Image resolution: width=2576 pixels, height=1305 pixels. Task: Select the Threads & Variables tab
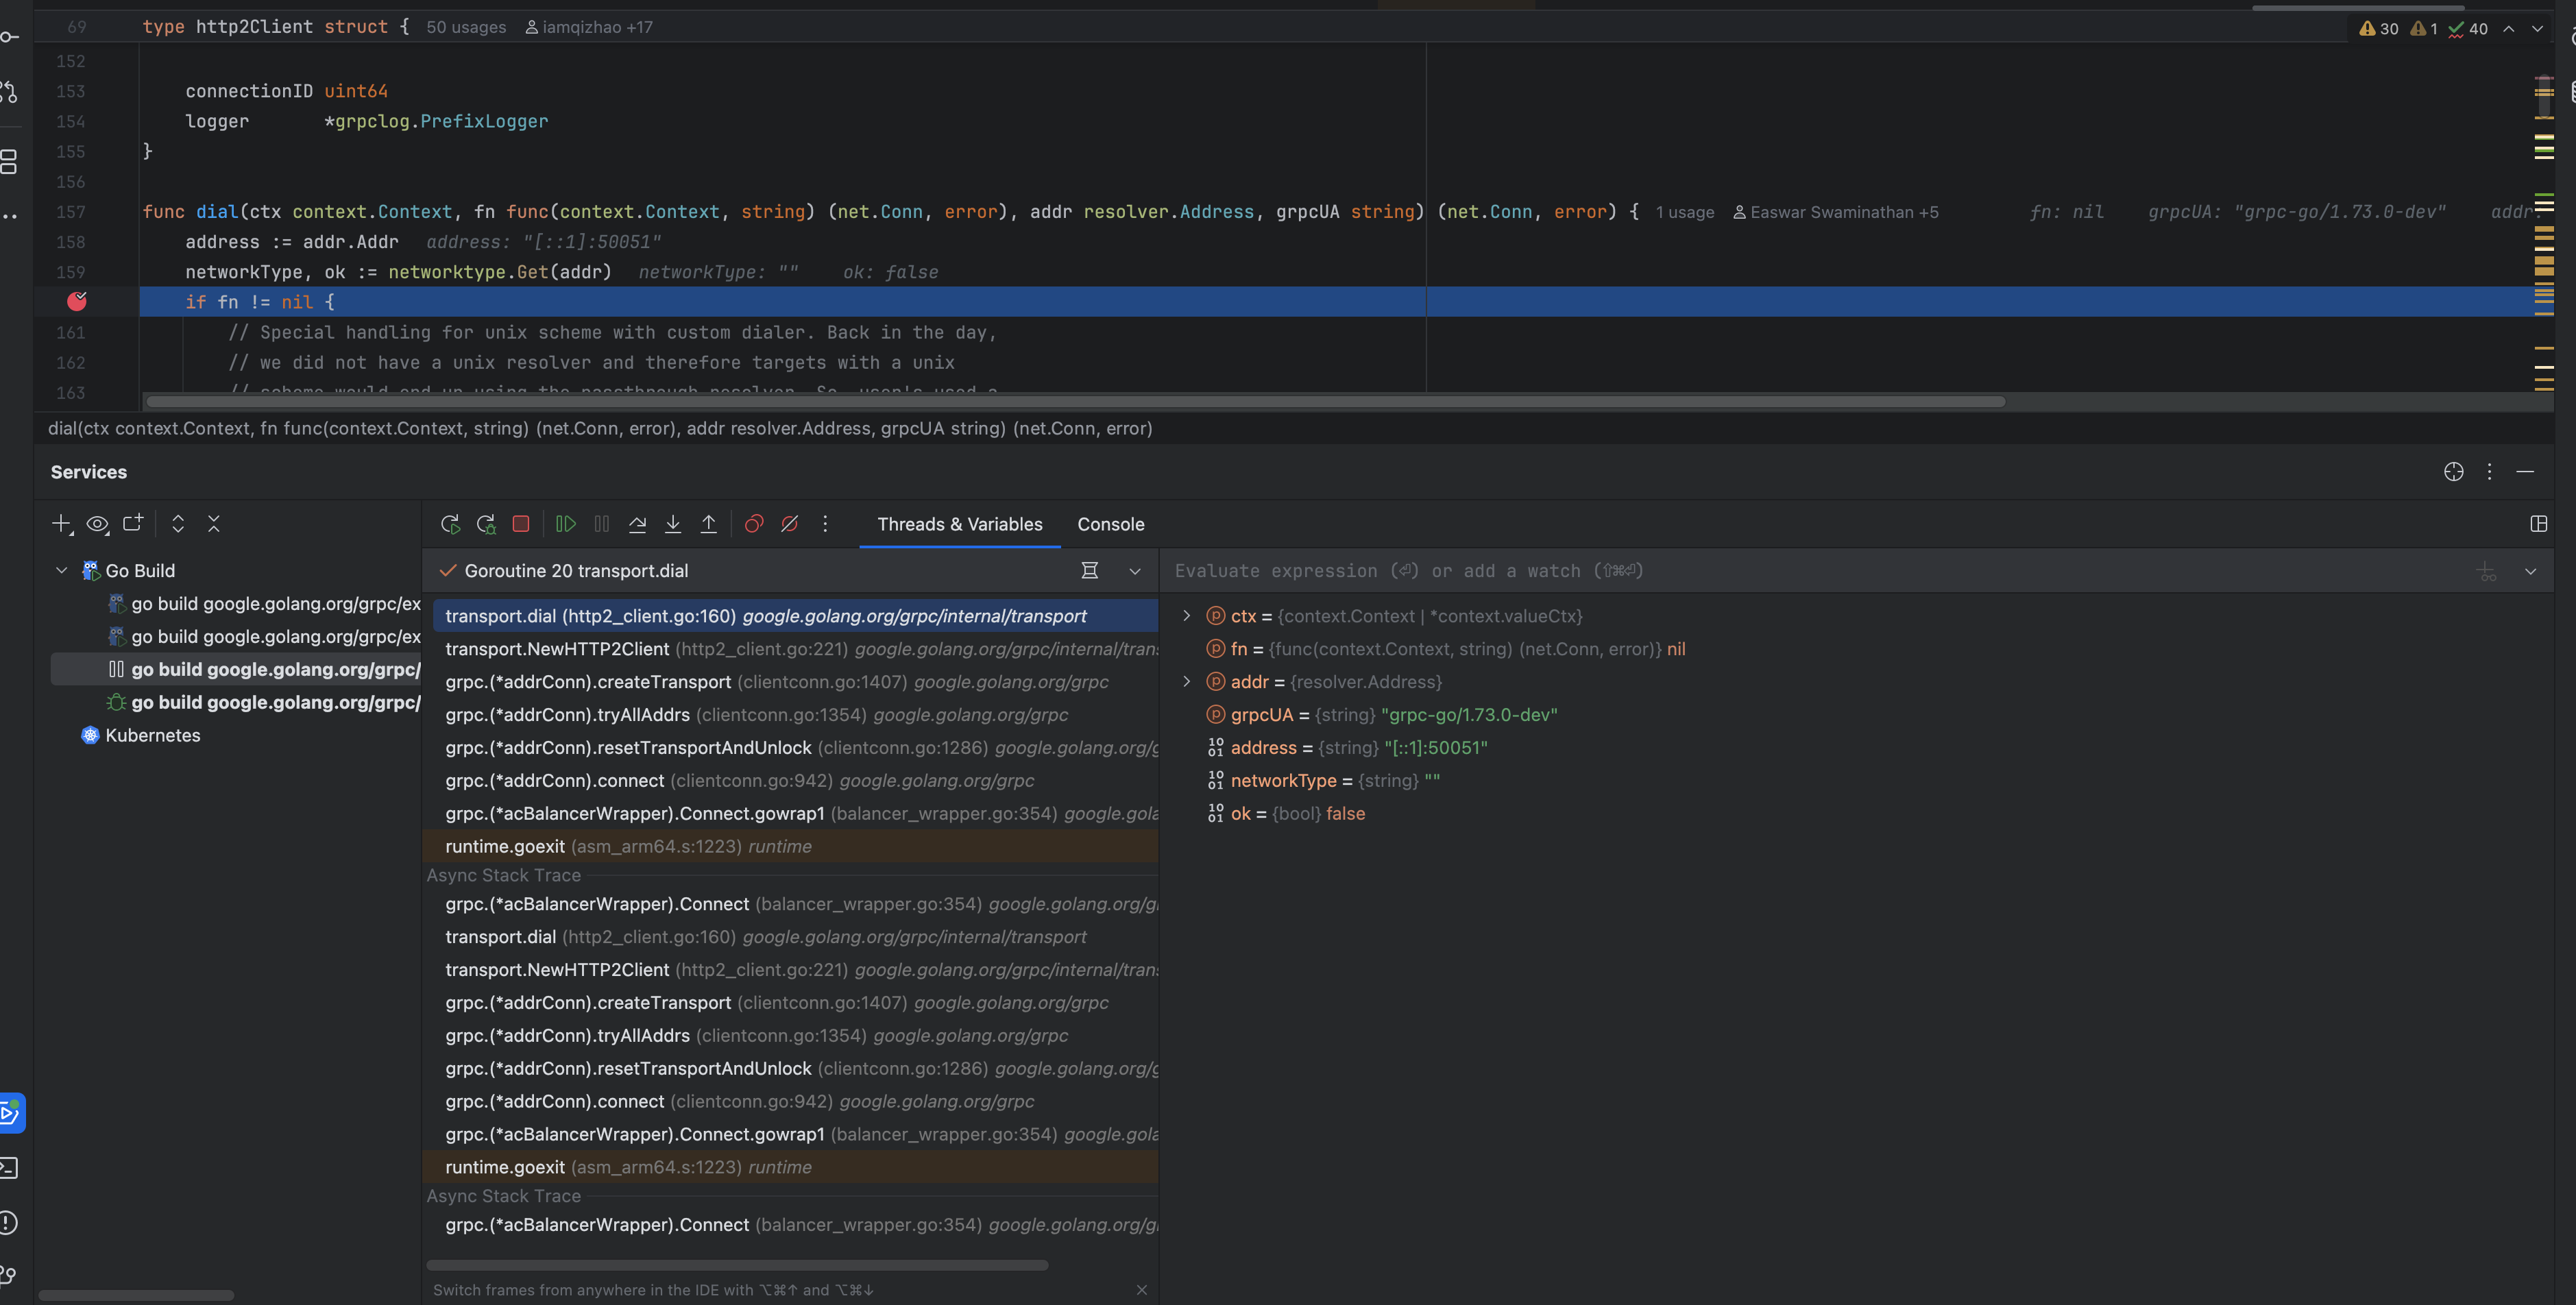958,523
